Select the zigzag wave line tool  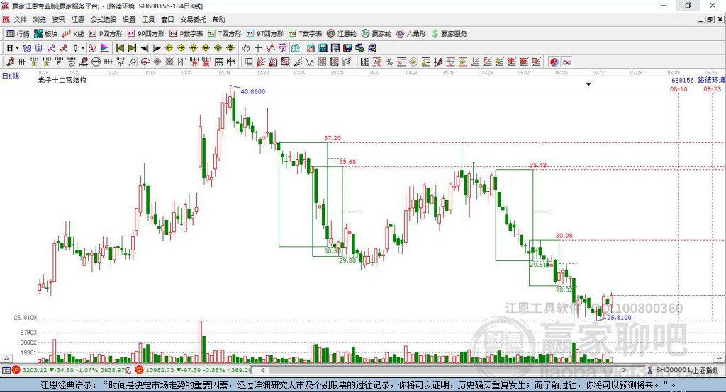tap(309, 62)
